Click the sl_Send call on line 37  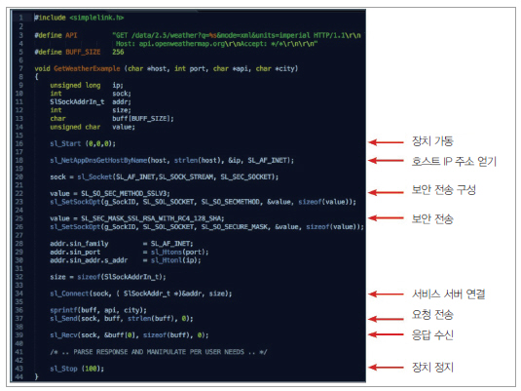pos(64,319)
